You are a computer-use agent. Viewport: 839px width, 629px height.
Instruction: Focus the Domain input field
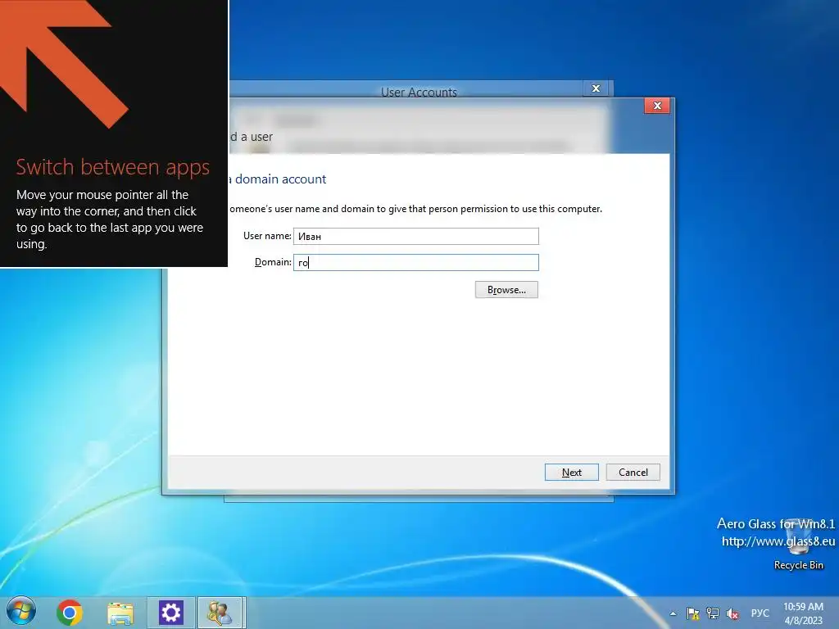pos(415,263)
